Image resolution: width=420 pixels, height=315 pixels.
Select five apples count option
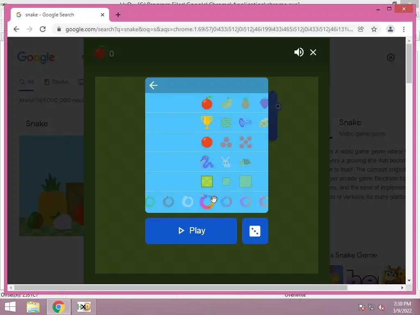245,142
